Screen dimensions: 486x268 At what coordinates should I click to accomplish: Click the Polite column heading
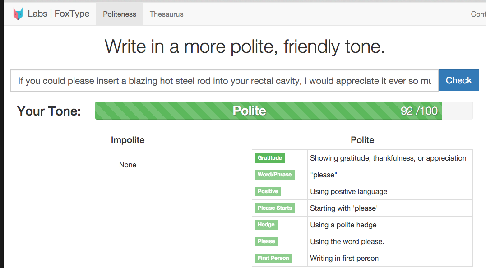[362, 140]
